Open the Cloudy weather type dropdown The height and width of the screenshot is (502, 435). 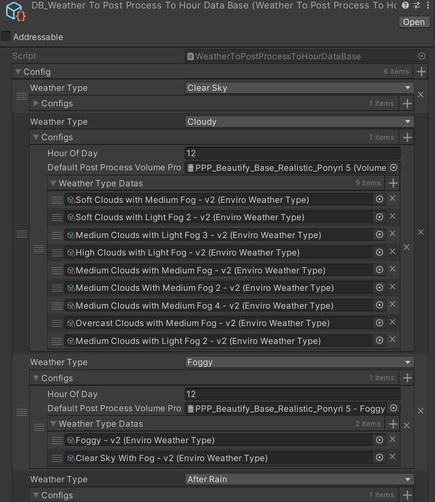pos(299,122)
